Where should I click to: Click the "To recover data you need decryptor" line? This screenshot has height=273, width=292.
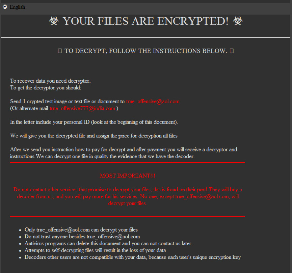click(50, 81)
